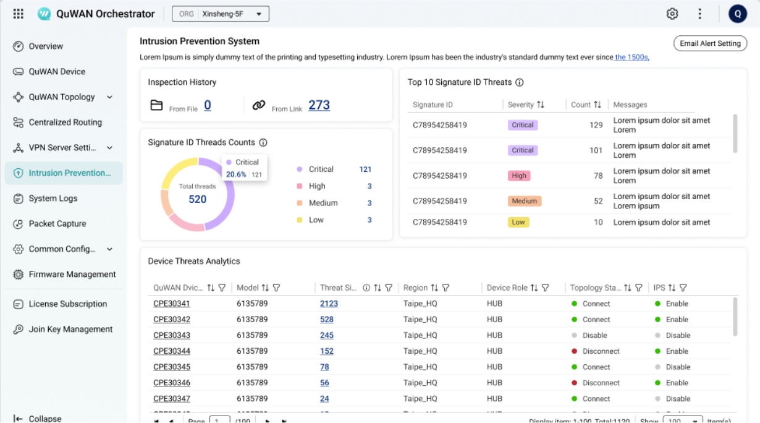Image resolution: width=760 pixels, height=423 pixels.
Task: Filter the IPS column with its funnel icon
Action: click(x=683, y=288)
